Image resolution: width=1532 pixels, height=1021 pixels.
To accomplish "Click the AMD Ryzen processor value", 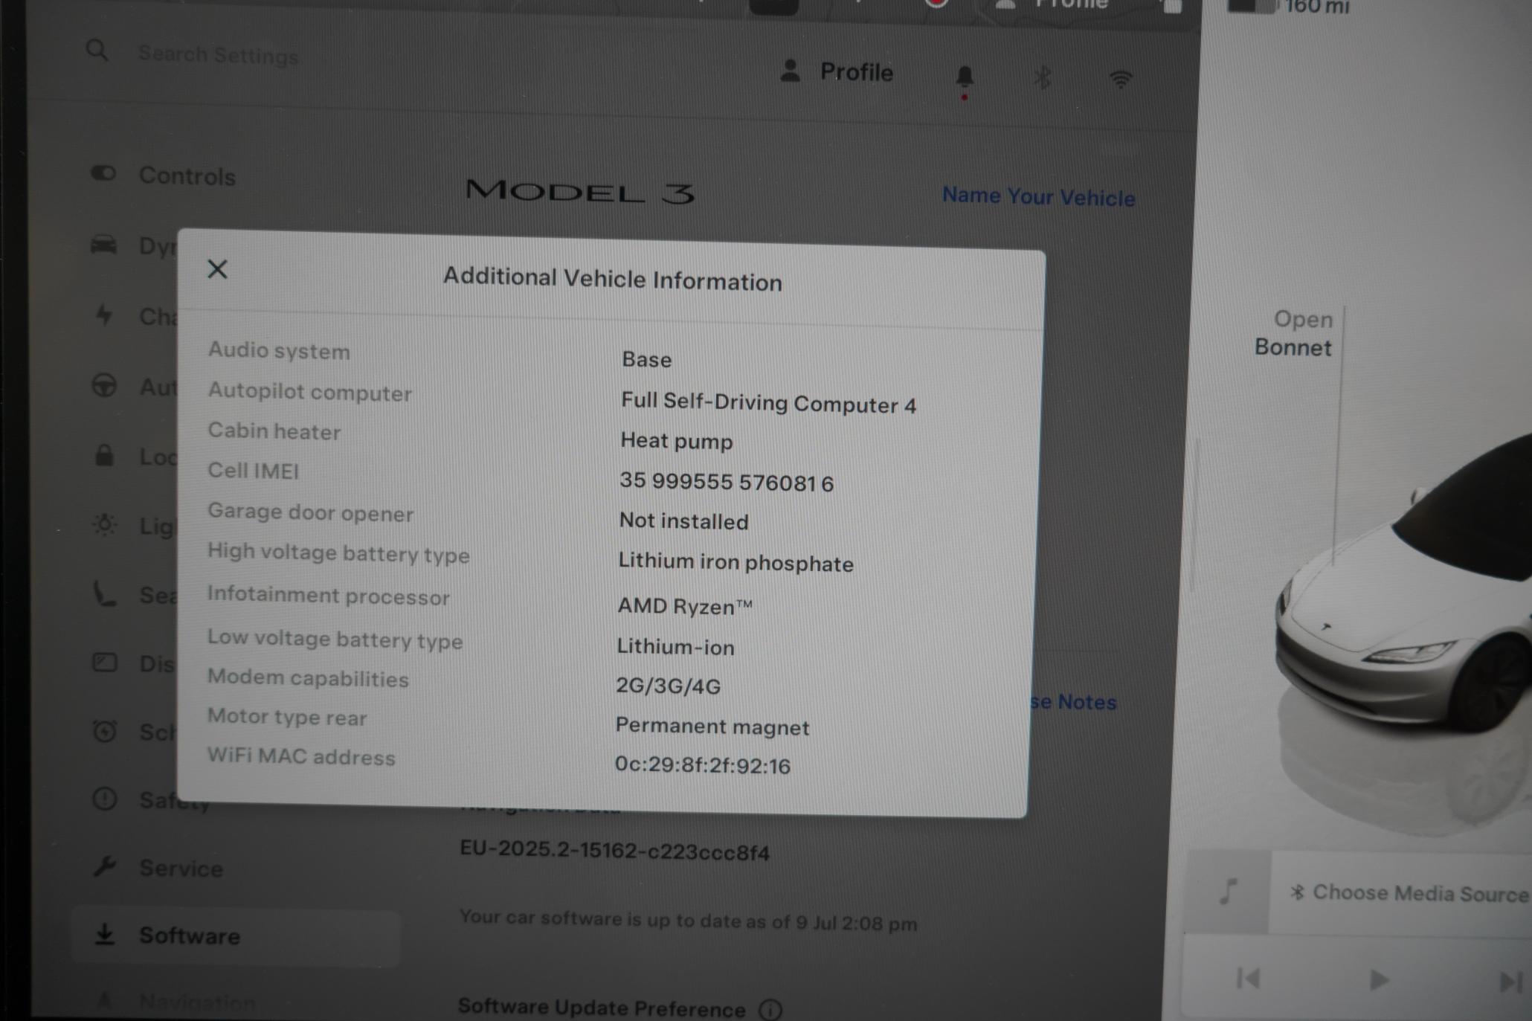I will 684,606.
